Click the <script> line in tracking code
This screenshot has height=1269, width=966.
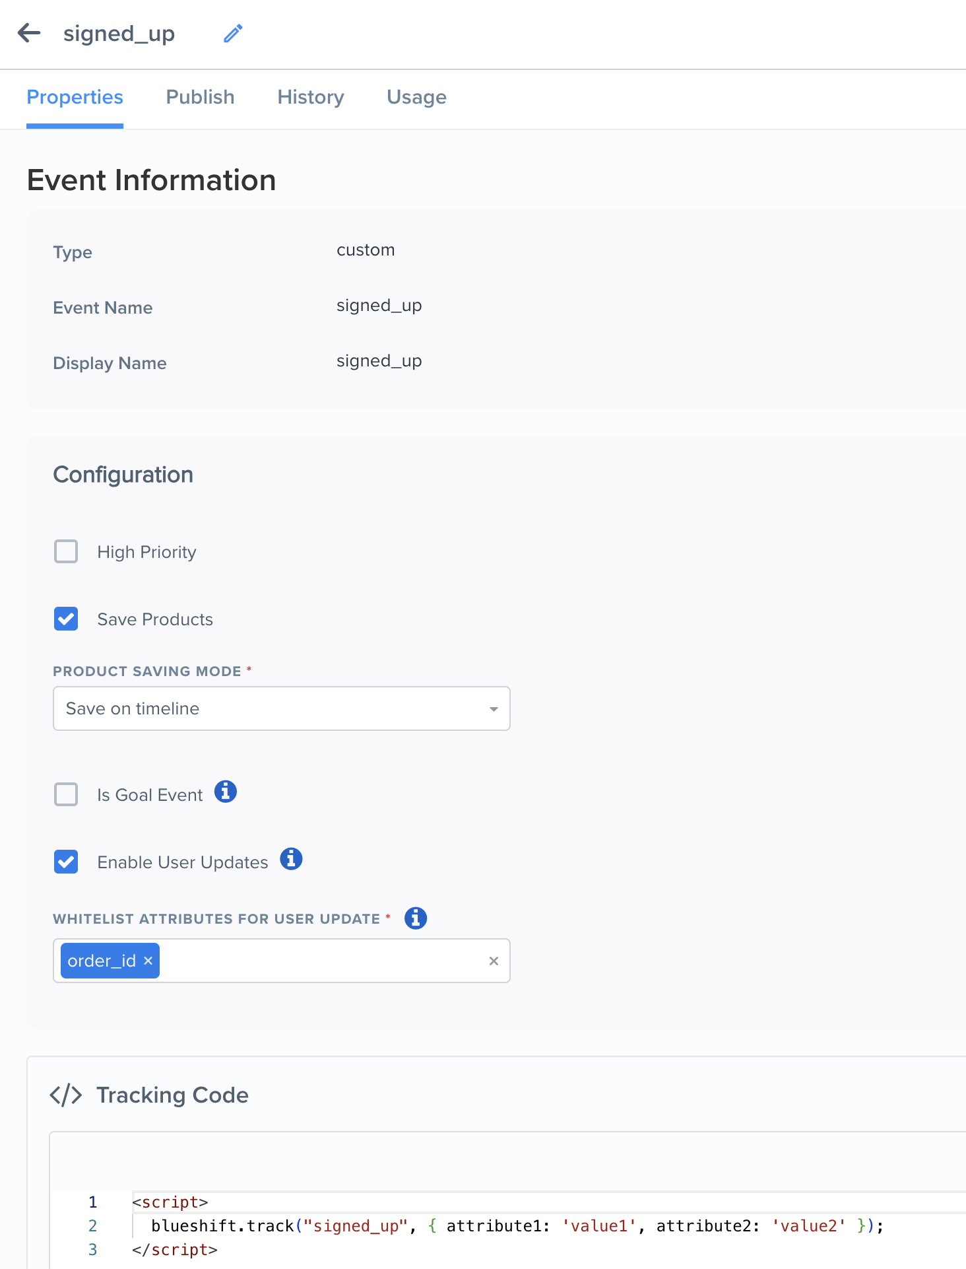(x=170, y=1202)
